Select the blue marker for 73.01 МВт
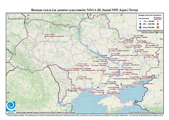This screenshot has height=120, width=169. coord(76,80)
